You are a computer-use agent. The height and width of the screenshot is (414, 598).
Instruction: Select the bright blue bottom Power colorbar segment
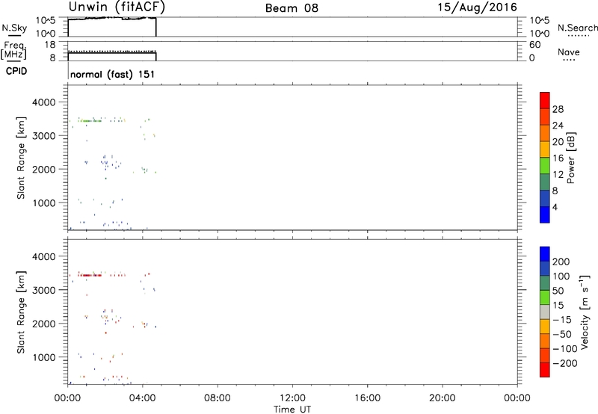click(x=545, y=214)
